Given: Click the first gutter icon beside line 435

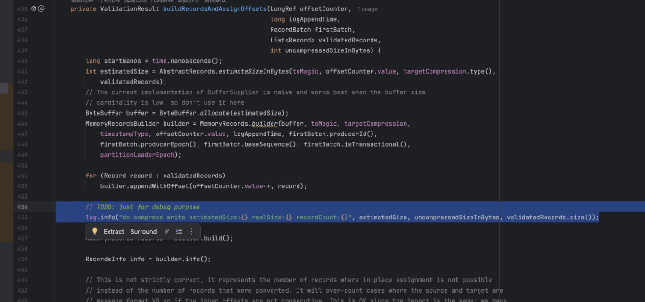Looking at the screenshot, I should point(33,9).
